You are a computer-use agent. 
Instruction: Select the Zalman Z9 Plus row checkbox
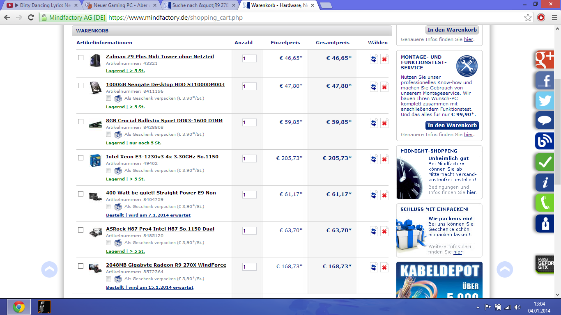point(81,57)
